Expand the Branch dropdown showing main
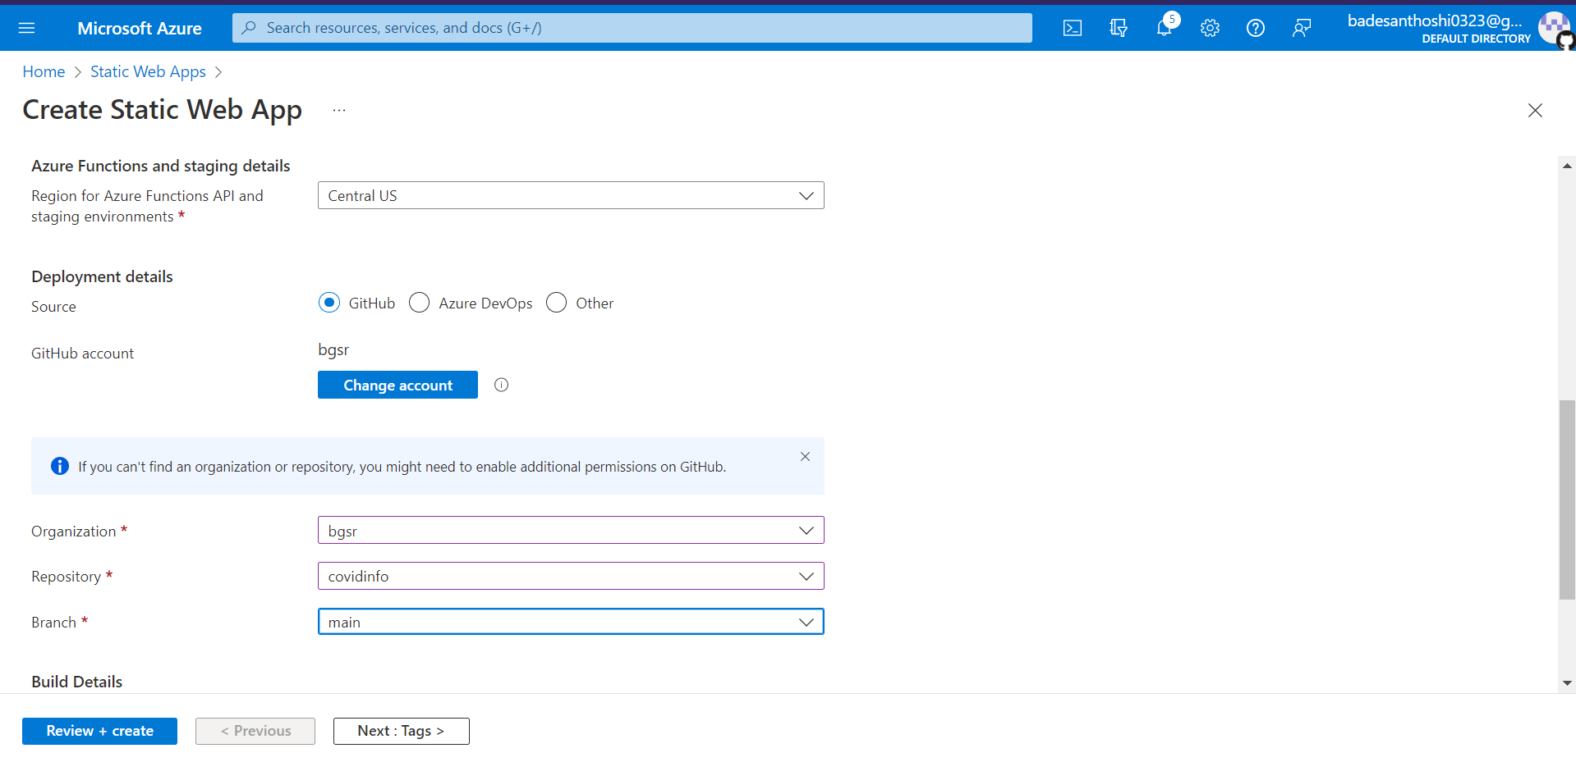Viewport: 1576px width, 762px height. [x=571, y=622]
